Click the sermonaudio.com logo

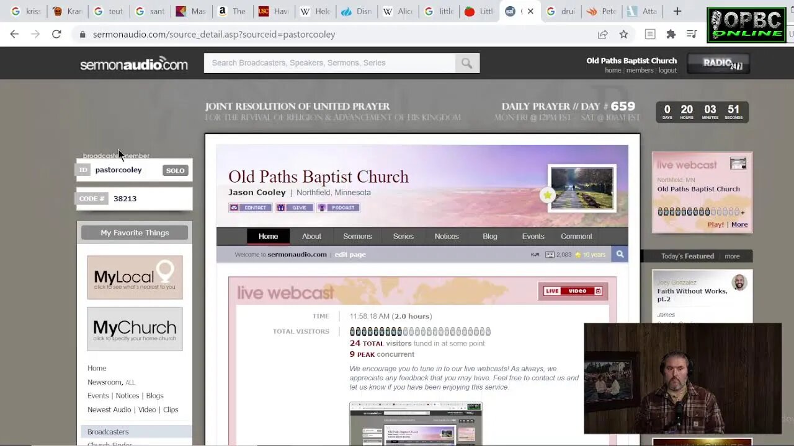[133, 63]
